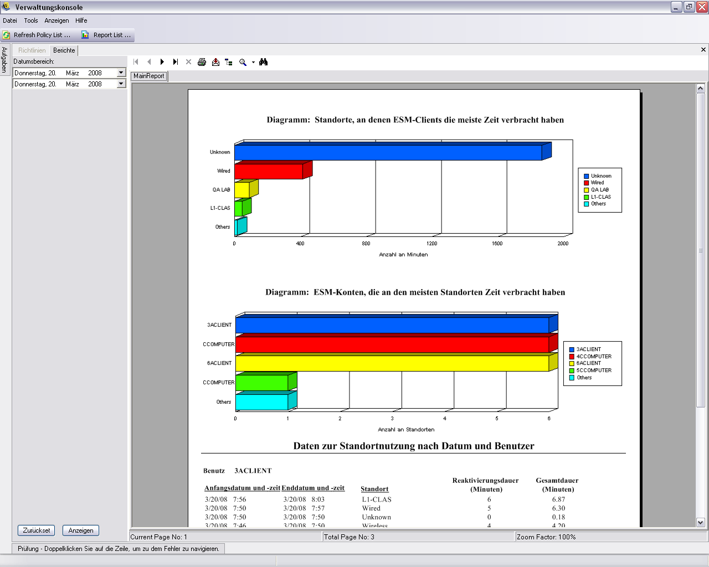The width and height of the screenshot is (709, 567).
Task: Click the magnifier zoom icon
Action: click(243, 62)
